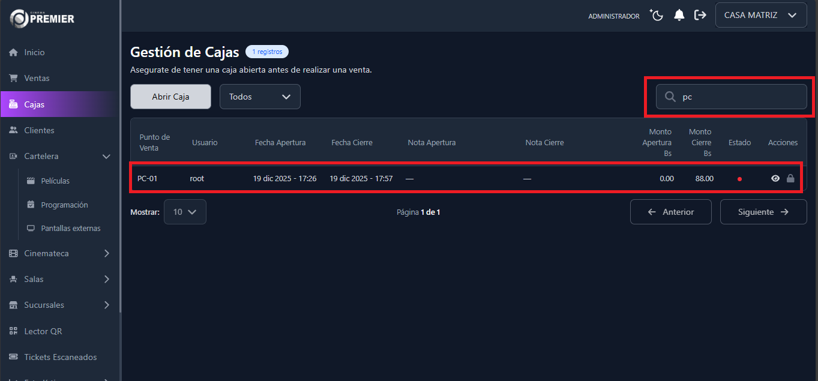The height and width of the screenshot is (381, 818).
Task: Click the Cinema Premier logo
Action: 42,18
